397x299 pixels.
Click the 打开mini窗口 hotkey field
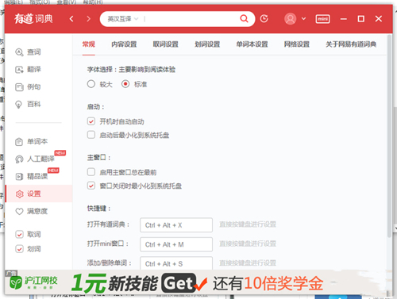[x=176, y=244]
